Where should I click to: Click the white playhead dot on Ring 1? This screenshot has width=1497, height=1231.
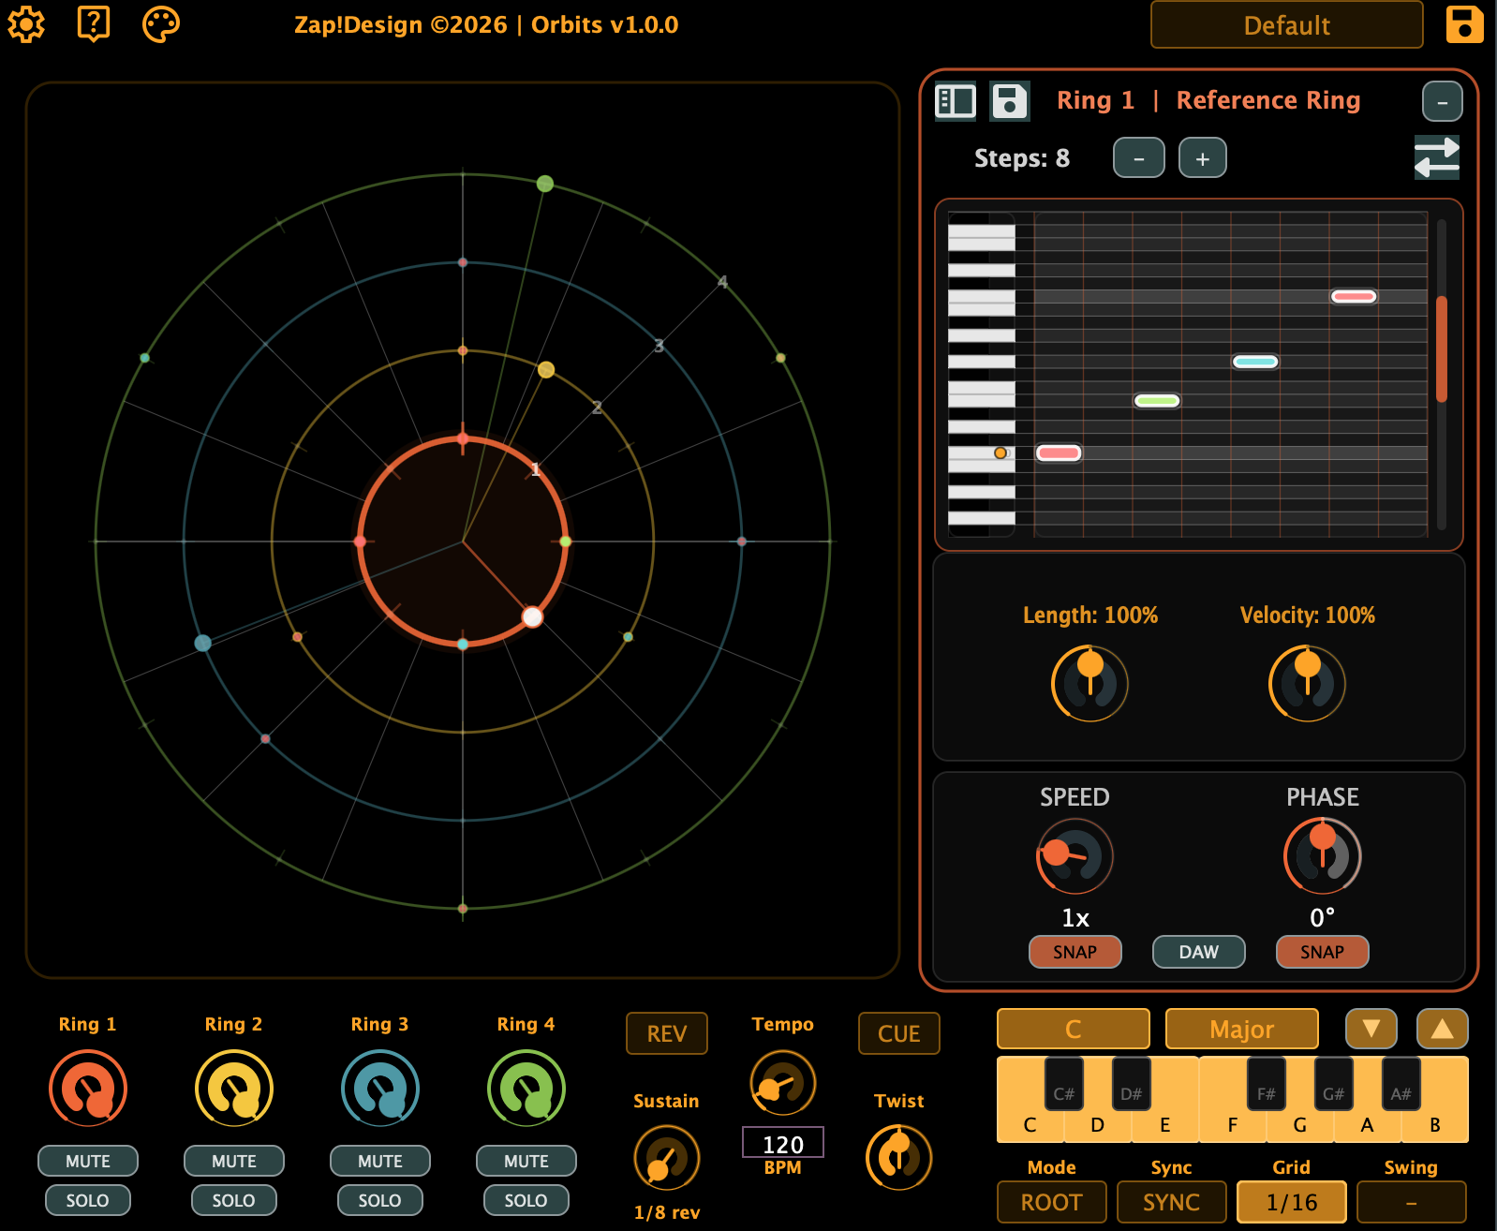point(532,616)
